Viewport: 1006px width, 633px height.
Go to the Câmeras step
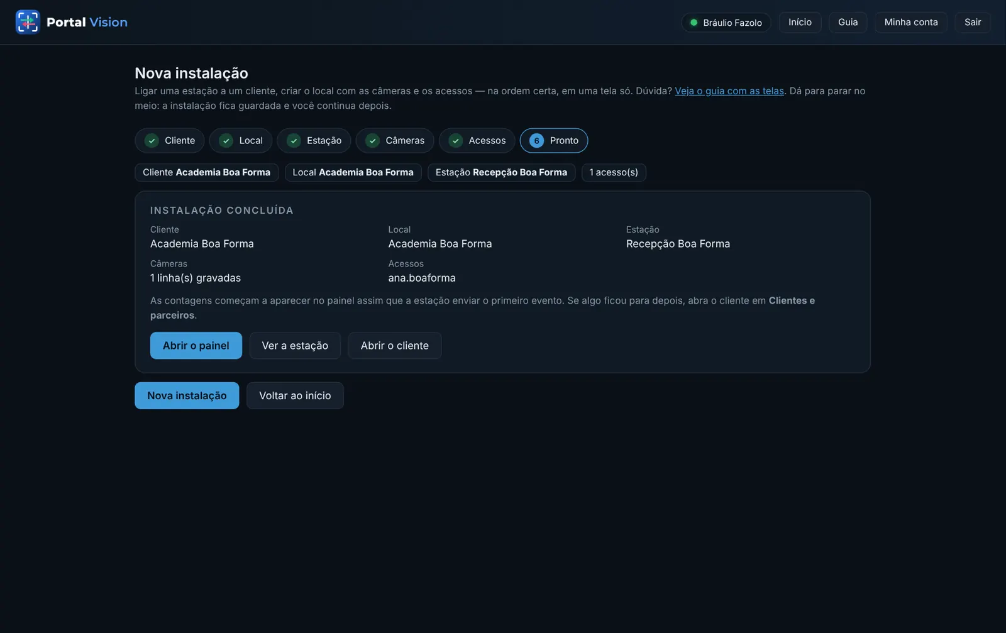point(395,141)
